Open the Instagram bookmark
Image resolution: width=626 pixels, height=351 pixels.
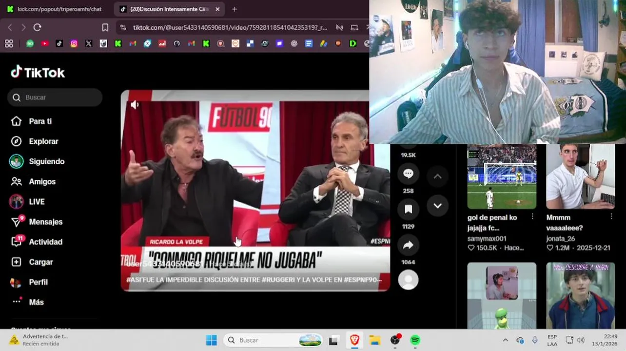[74, 43]
